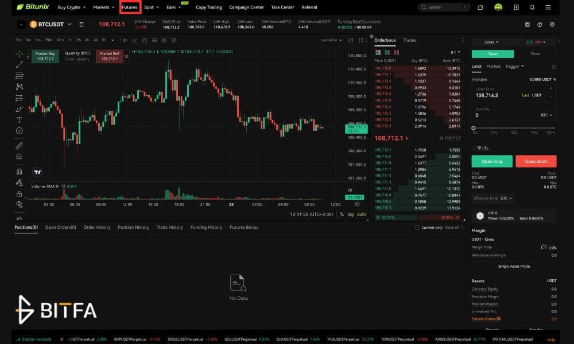The image size is (574, 344).
Task: Open the Buy Crypto menu
Action: 71,7
